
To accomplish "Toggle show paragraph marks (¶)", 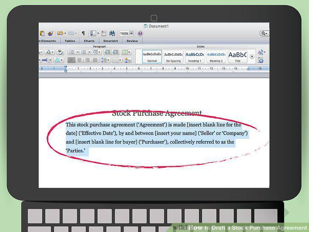I will click(x=83, y=33).
